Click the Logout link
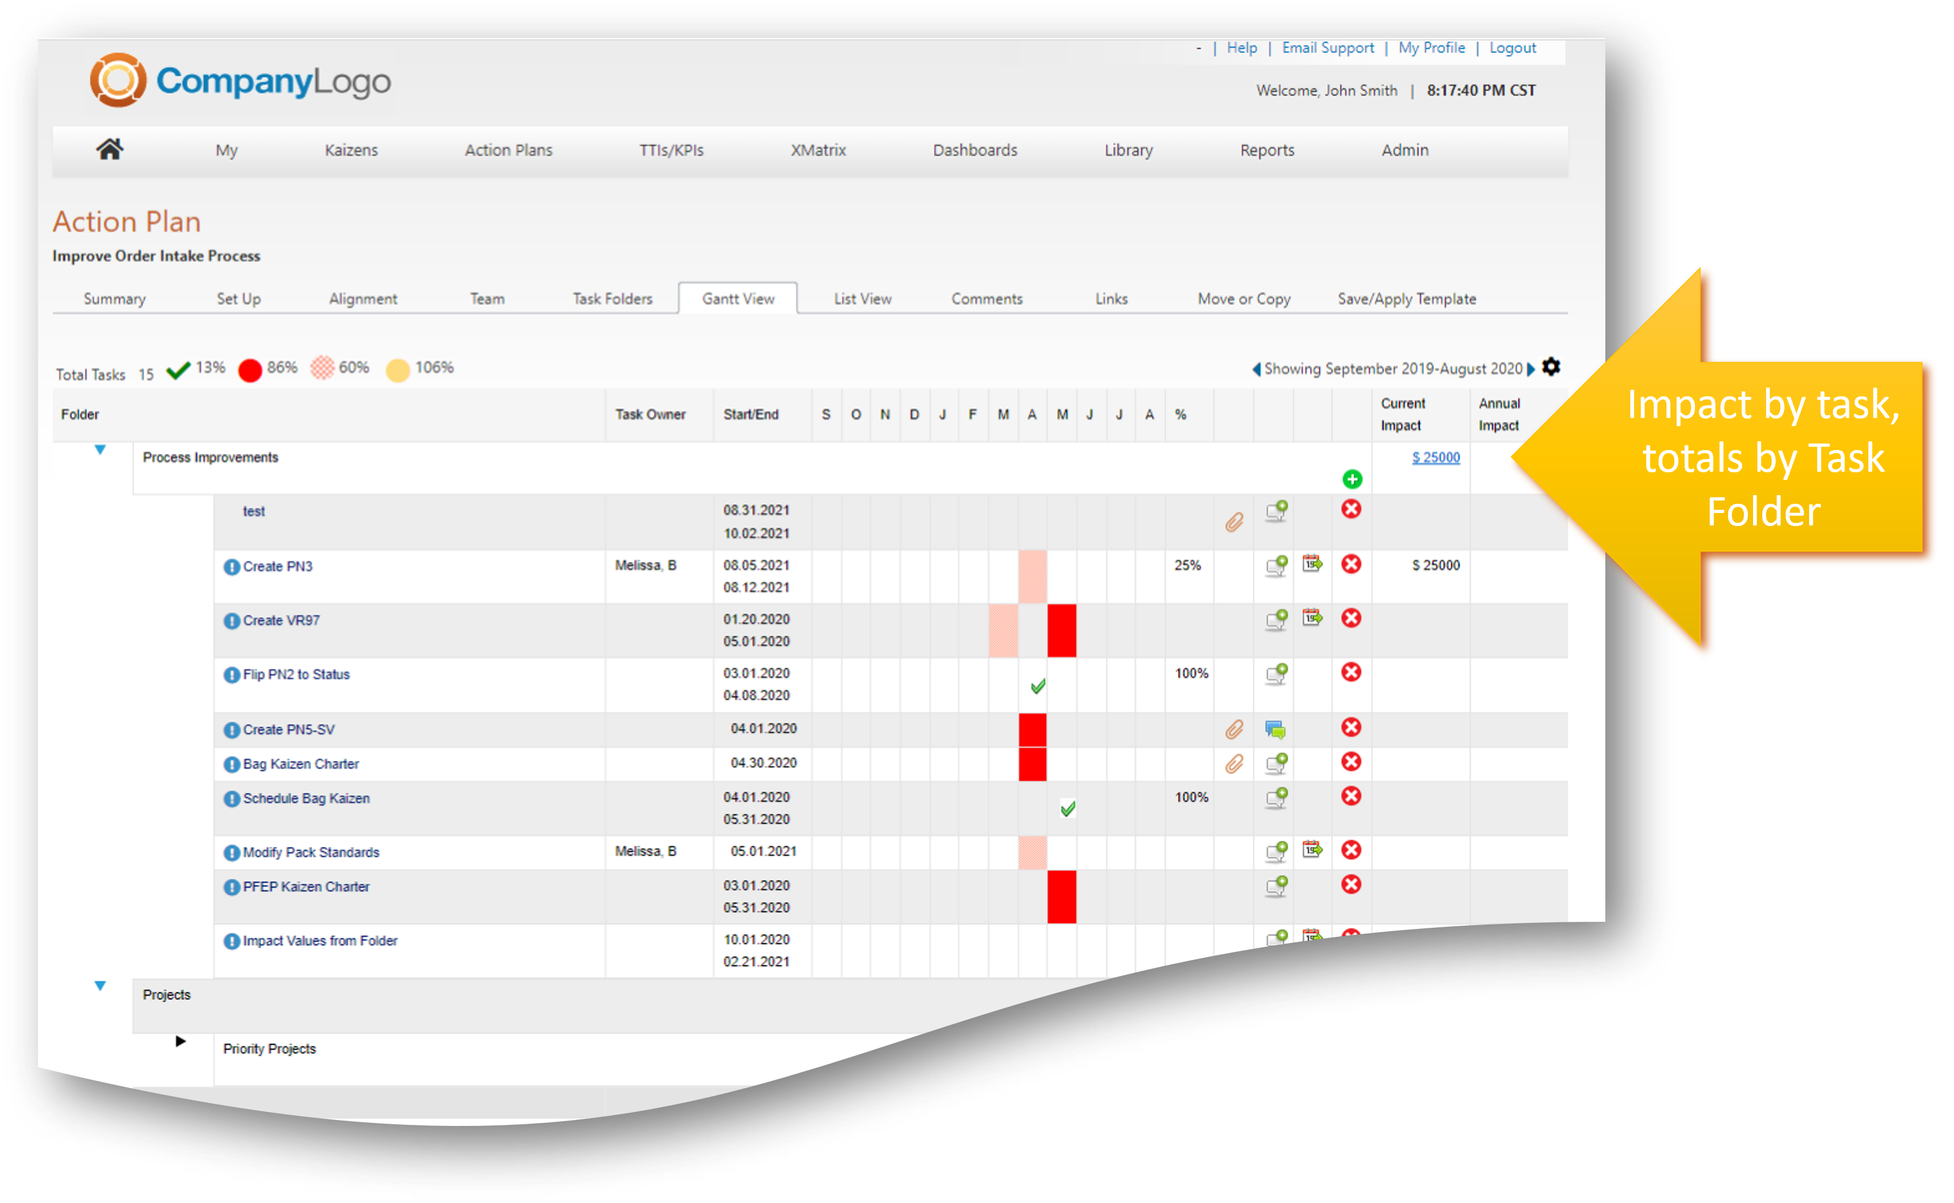The image size is (1954, 1203). tap(1512, 48)
